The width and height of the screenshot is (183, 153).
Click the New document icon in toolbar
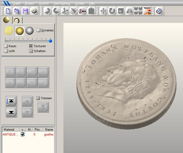coord(8,11)
